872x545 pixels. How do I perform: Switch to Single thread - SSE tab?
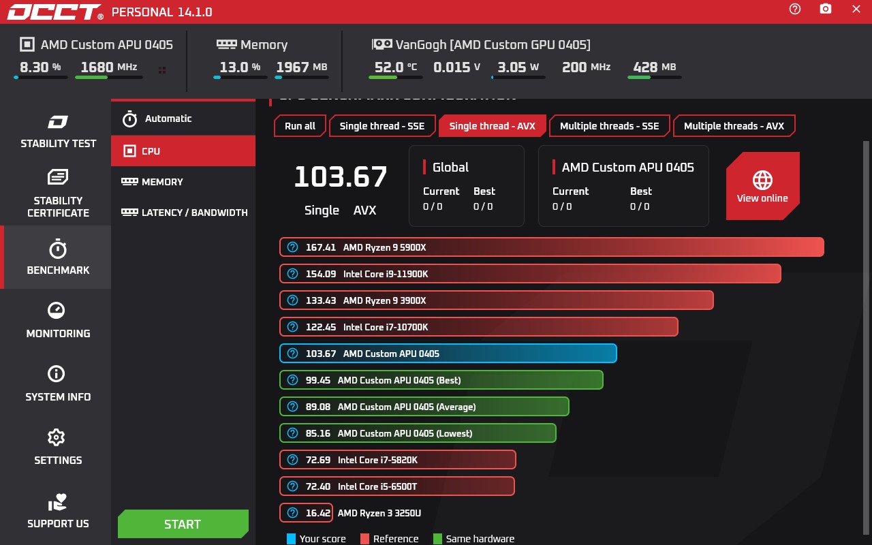(381, 126)
